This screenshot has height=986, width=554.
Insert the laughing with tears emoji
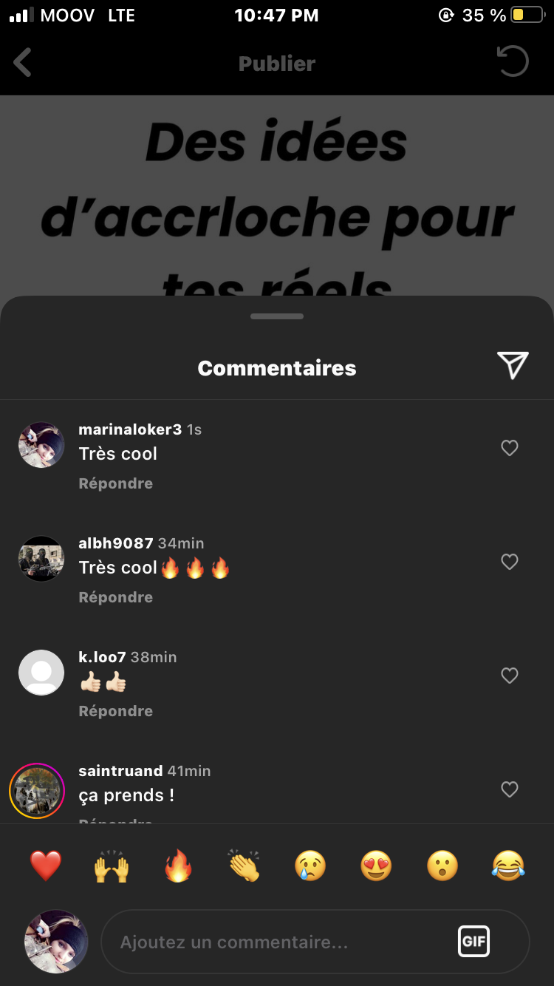tap(508, 866)
